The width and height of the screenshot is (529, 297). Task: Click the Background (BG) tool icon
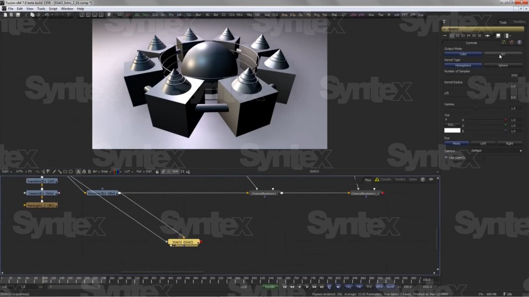point(137,15)
